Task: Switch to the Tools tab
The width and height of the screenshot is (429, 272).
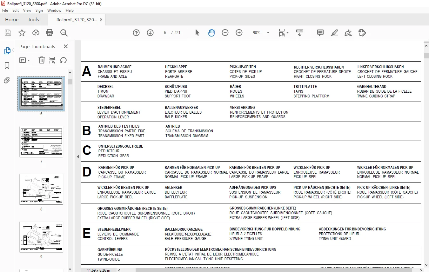Action: (x=33, y=20)
